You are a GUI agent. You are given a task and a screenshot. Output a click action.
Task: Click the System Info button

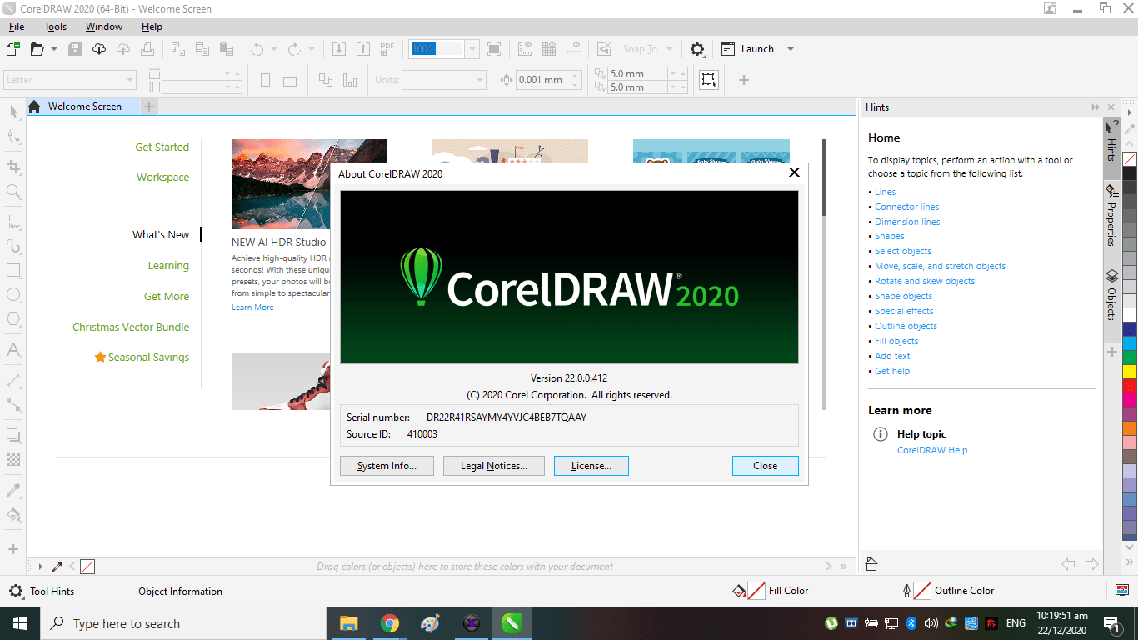[387, 466]
